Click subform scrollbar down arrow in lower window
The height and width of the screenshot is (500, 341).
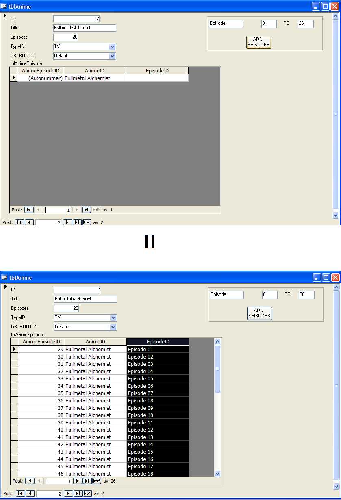[217, 474]
